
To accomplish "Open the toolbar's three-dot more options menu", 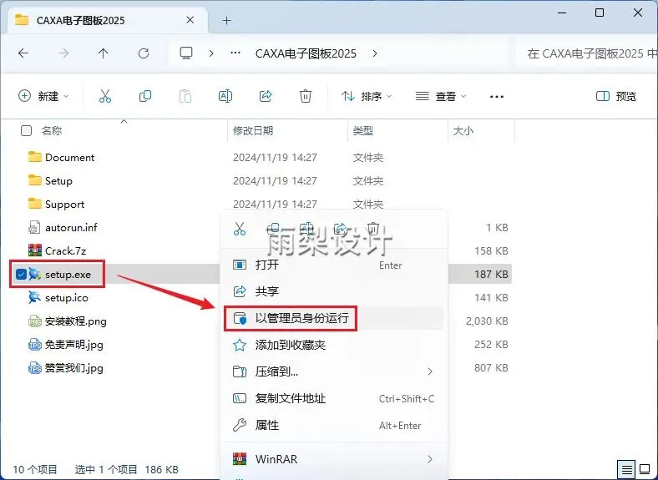I will coord(497,97).
